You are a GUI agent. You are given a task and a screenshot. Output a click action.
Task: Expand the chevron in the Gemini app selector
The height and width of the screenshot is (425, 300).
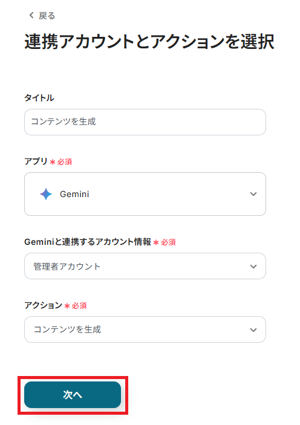point(253,194)
